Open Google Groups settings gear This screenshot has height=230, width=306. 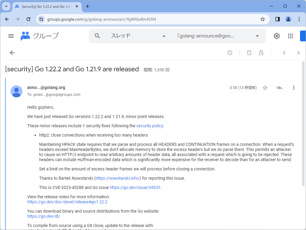click(x=276, y=36)
